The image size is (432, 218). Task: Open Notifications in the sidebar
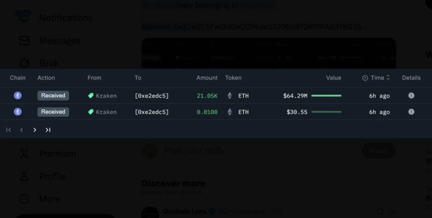click(65, 18)
